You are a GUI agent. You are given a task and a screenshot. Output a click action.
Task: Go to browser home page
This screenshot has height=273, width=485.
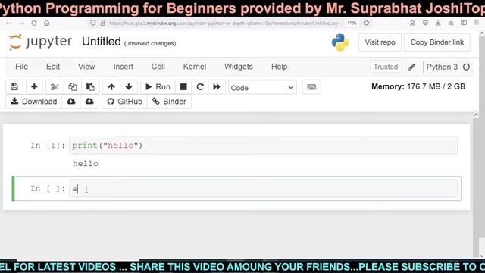[x=46, y=24]
